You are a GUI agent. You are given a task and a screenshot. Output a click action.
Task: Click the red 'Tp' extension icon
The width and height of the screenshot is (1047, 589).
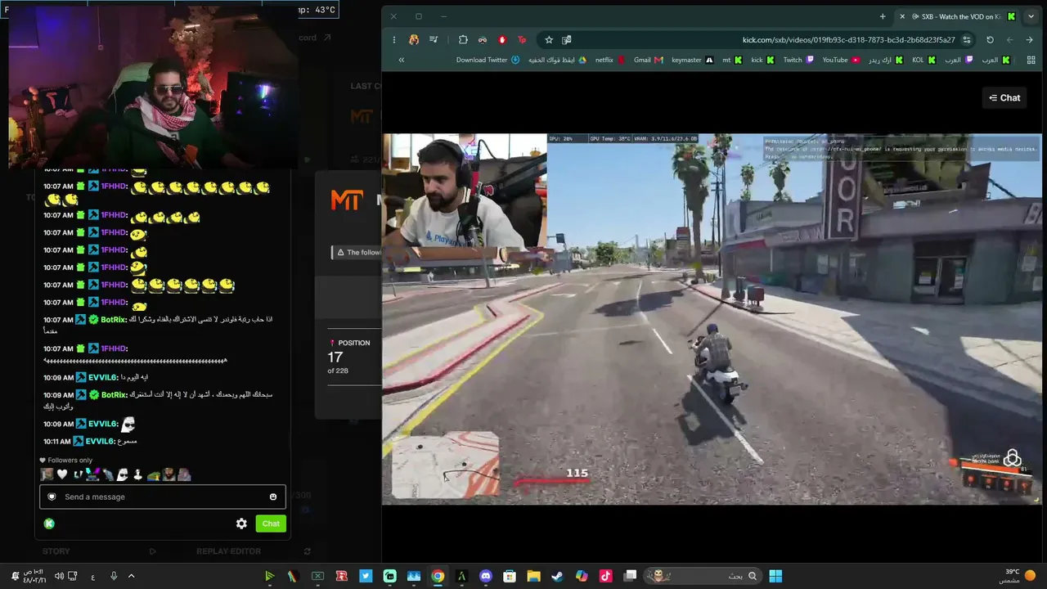(522, 39)
